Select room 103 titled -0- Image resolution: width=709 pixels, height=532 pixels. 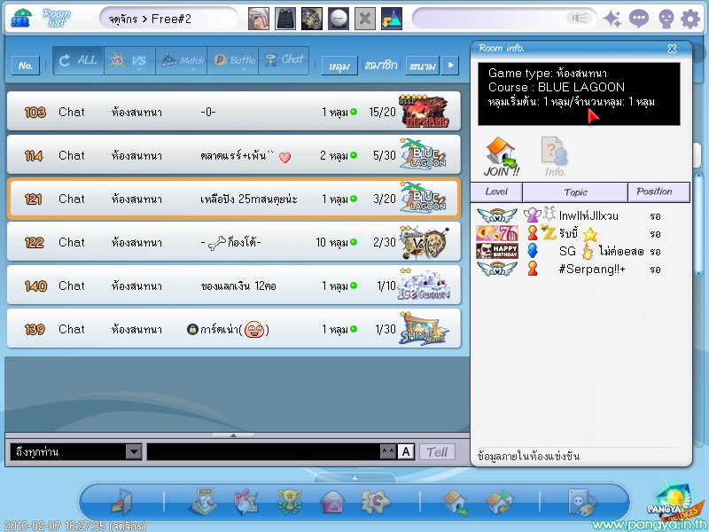point(234,112)
